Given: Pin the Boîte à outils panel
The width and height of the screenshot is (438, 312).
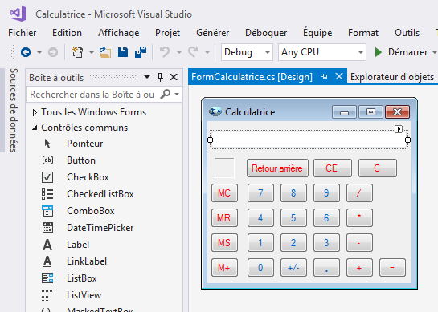Looking at the screenshot, I should click(x=160, y=77).
